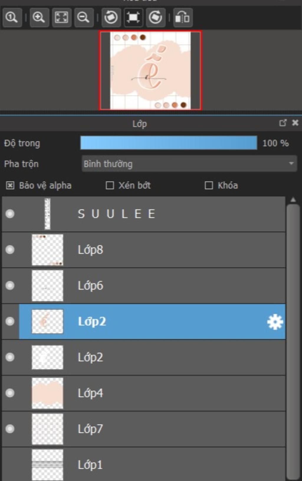Reset the canvas rotation
This screenshot has width=302, height=481.
(x=133, y=17)
